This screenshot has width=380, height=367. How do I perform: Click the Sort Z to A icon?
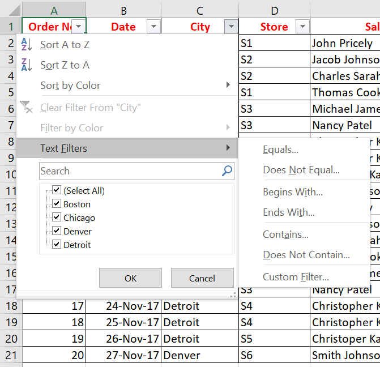click(27, 65)
